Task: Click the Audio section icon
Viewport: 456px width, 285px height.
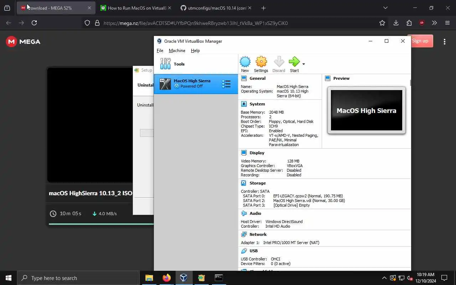Action: (244, 213)
